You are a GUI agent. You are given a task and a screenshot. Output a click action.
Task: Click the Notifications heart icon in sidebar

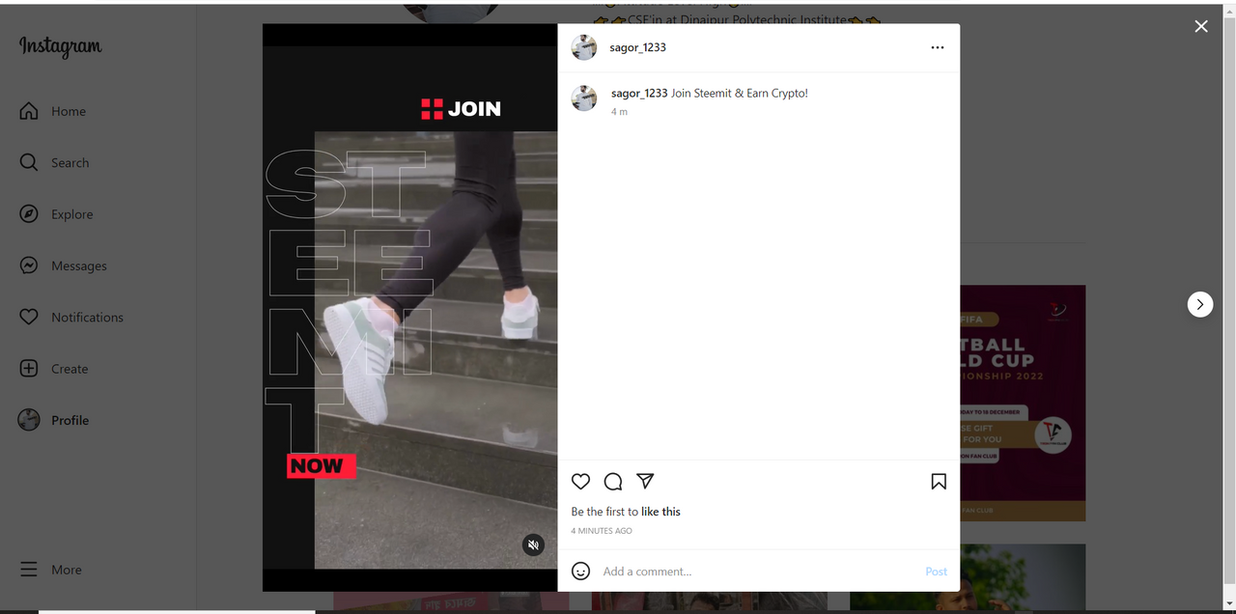pyautogui.click(x=29, y=317)
